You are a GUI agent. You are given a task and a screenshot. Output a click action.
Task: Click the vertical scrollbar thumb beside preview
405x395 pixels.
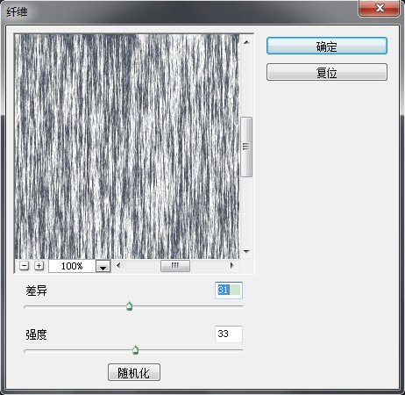point(246,147)
